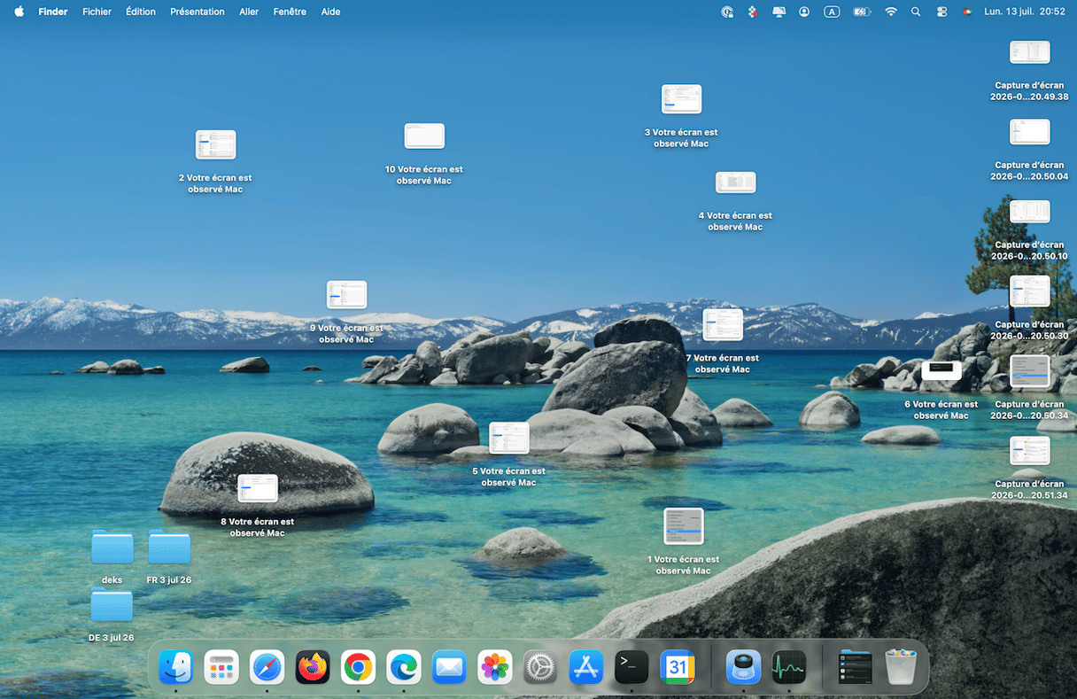
Task: Select Capture d'écran ending 20.50.30
Action: [1030, 291]
